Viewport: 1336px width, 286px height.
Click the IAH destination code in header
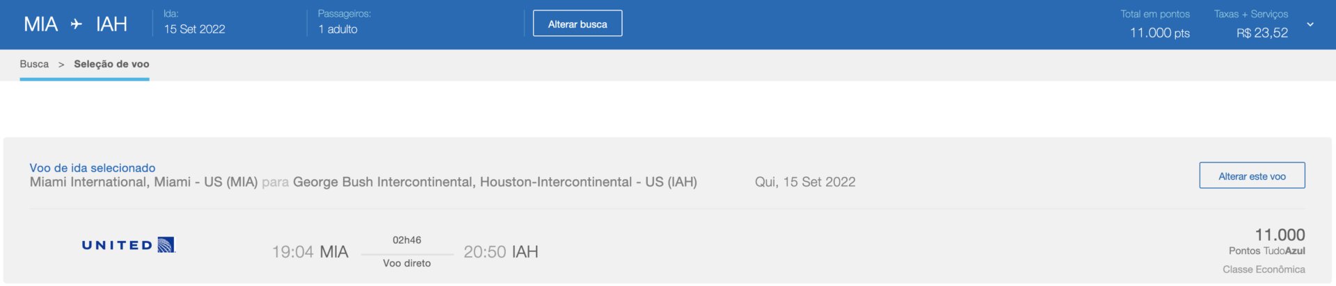(111, 24)
